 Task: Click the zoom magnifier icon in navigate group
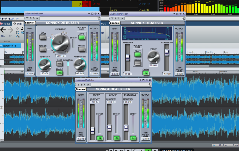click(18, 36)
